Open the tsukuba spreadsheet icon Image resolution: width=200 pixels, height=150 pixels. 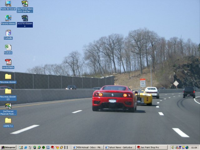8,49
